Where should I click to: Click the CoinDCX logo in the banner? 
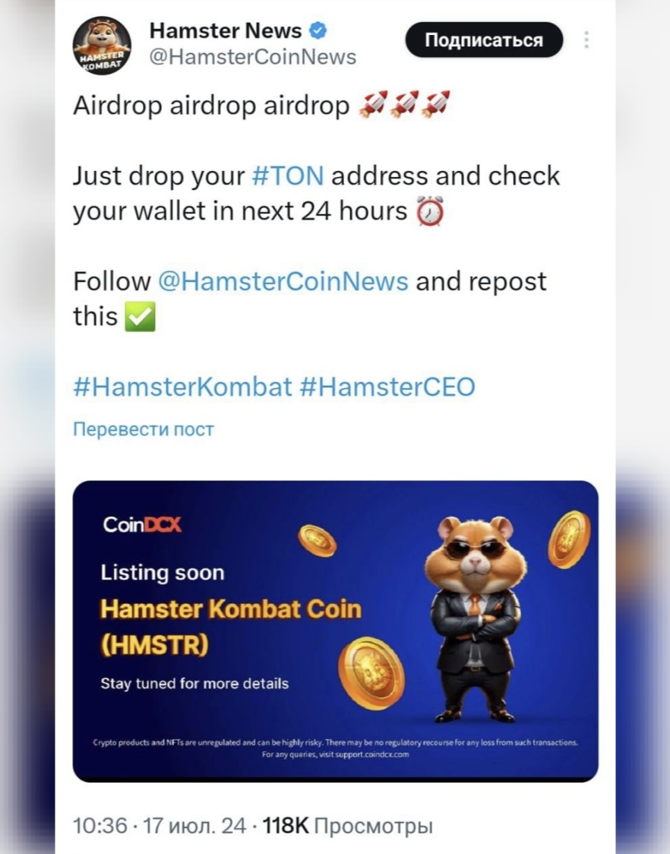pos(142,524)
